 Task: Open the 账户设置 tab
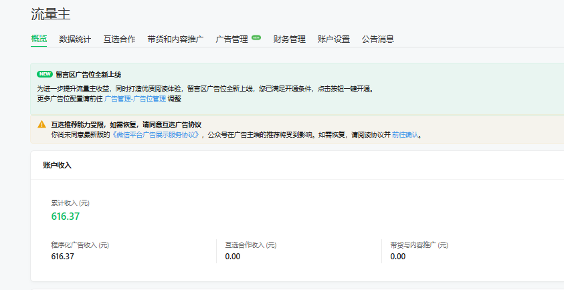333,39
